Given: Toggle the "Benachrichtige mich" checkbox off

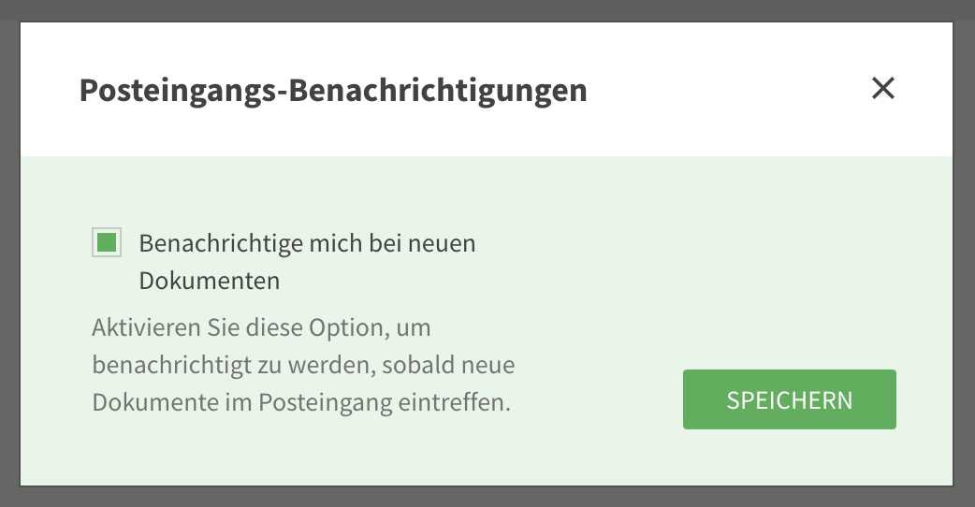Looking at the screenshot, I should coord(107,243).
